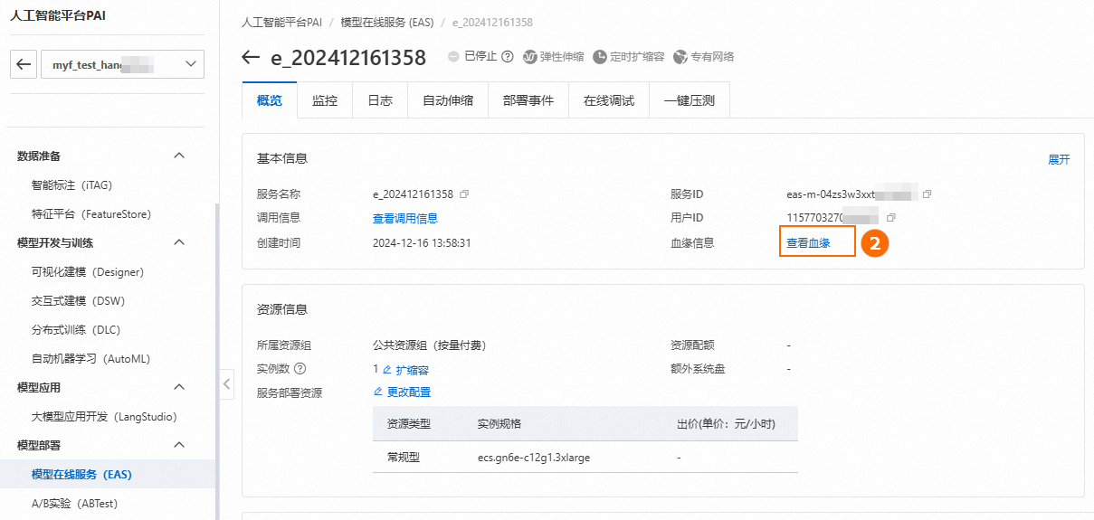Switch to the 日志 tab
Viewport: 1094px width, 520px height.
(x=380, y=100)
